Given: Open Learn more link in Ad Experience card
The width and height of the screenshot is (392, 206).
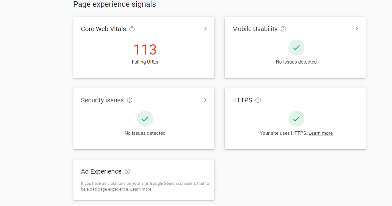Looking at the screenshot, I should [141, 189].
